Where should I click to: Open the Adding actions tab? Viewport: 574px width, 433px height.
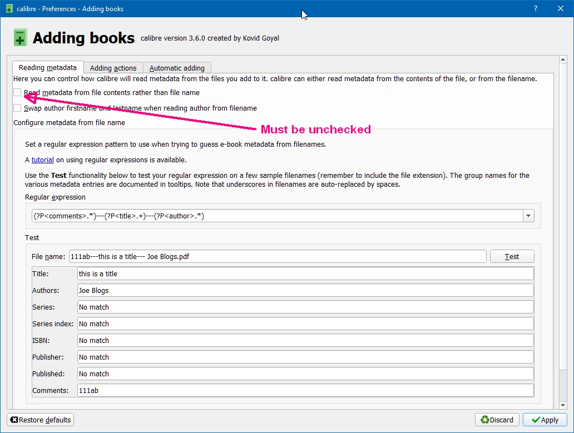click(x=113, y=68)
